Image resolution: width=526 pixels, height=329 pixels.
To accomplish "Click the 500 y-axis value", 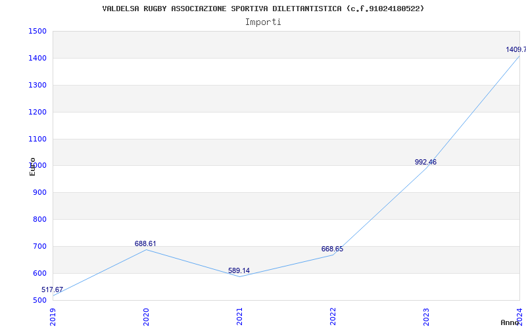I will (39, 300).
